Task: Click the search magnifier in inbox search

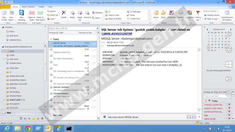Action: pyautogui.click(x=97, y=28)
